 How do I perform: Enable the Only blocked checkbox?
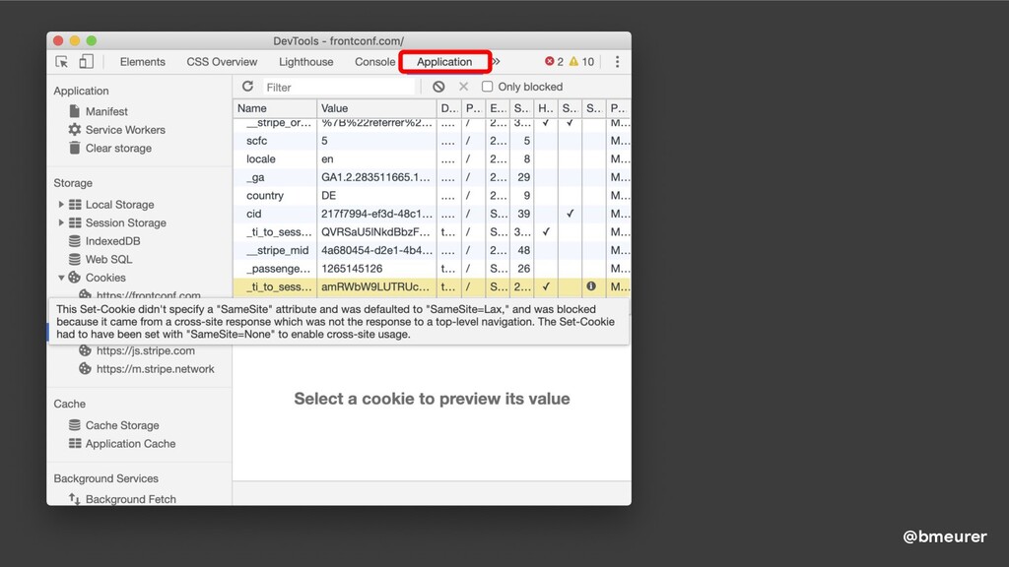487,87
